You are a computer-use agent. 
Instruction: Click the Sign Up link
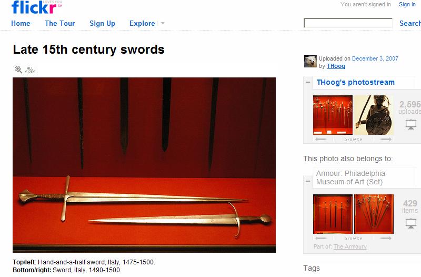click(x=102, y=24)
